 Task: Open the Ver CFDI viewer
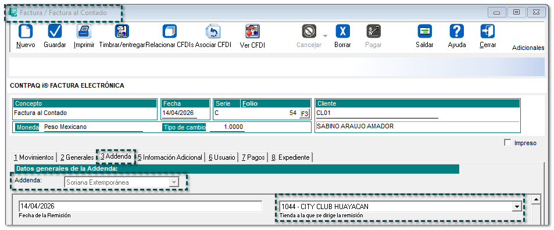click(252, 31)
